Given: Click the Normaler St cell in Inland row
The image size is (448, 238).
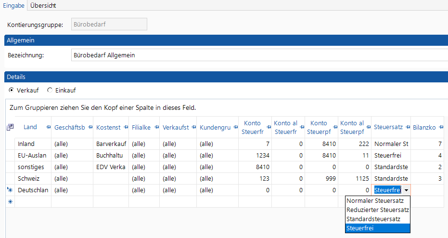Looking at the screenshot, I should coord(391,144).
